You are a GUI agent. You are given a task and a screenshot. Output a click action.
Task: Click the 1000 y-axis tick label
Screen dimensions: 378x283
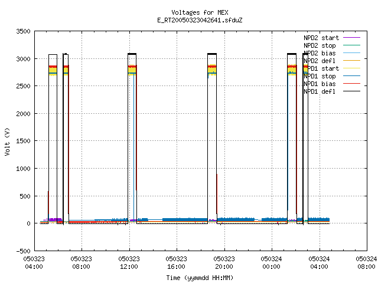(24, 169)
